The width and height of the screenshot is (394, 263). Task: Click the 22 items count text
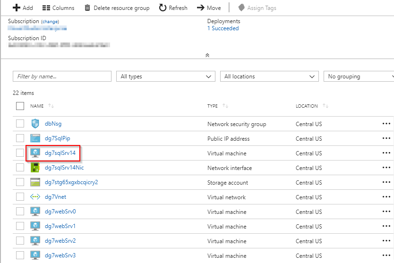[23, 93]
